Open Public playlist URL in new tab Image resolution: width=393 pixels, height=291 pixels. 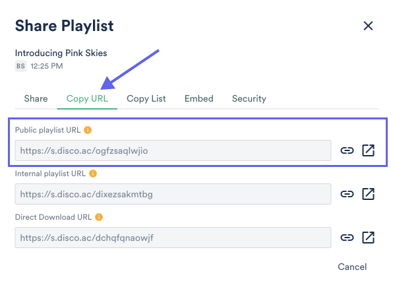pyautogui.click(x=368, y=150)
